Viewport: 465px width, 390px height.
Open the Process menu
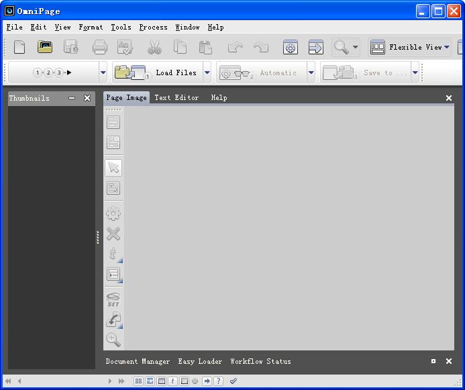coord(153,27)
